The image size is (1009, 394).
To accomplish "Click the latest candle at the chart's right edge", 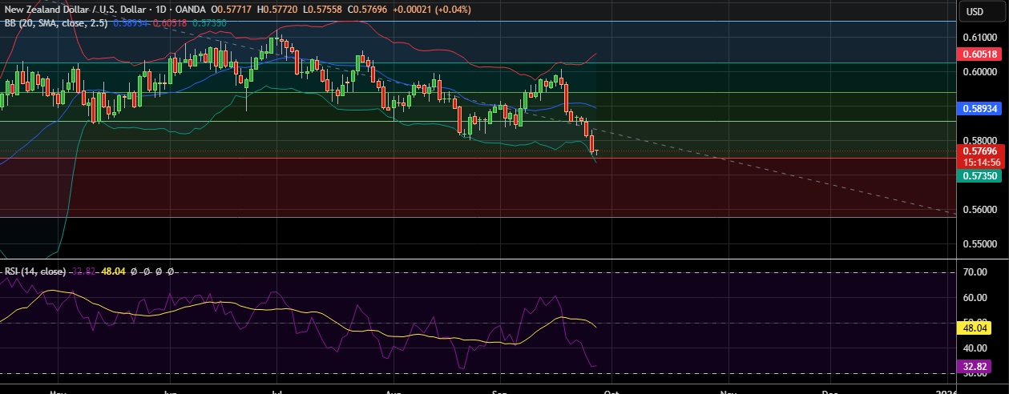I will [x=596, y=151].
